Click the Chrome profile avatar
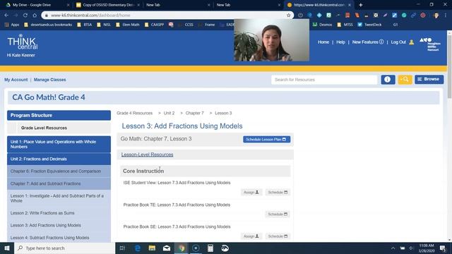The height and width of the screenshot is (254, 452). pos(436,16)
